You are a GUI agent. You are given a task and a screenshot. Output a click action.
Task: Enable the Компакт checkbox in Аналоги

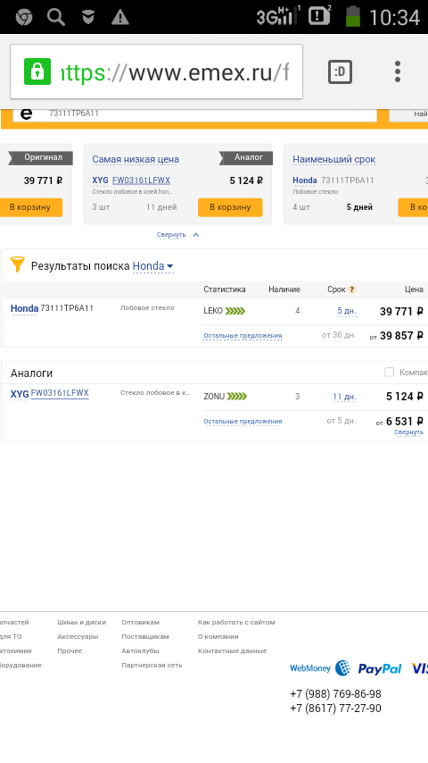pyautogui.click(x=389, y=373)
